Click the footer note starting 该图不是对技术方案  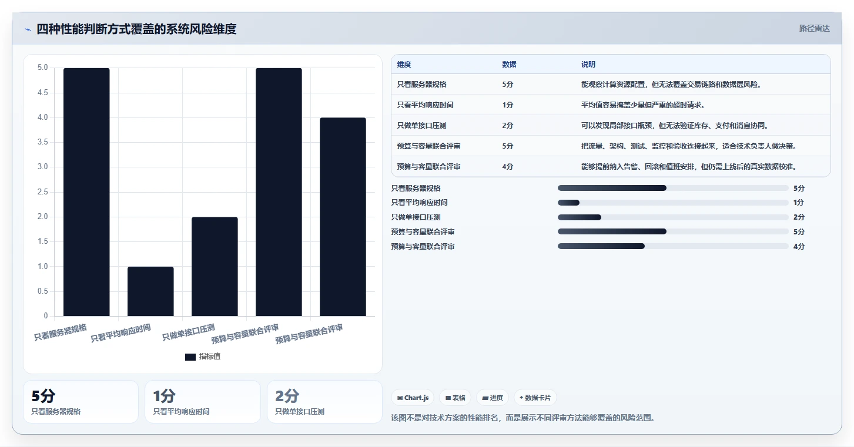pos(523,418)
